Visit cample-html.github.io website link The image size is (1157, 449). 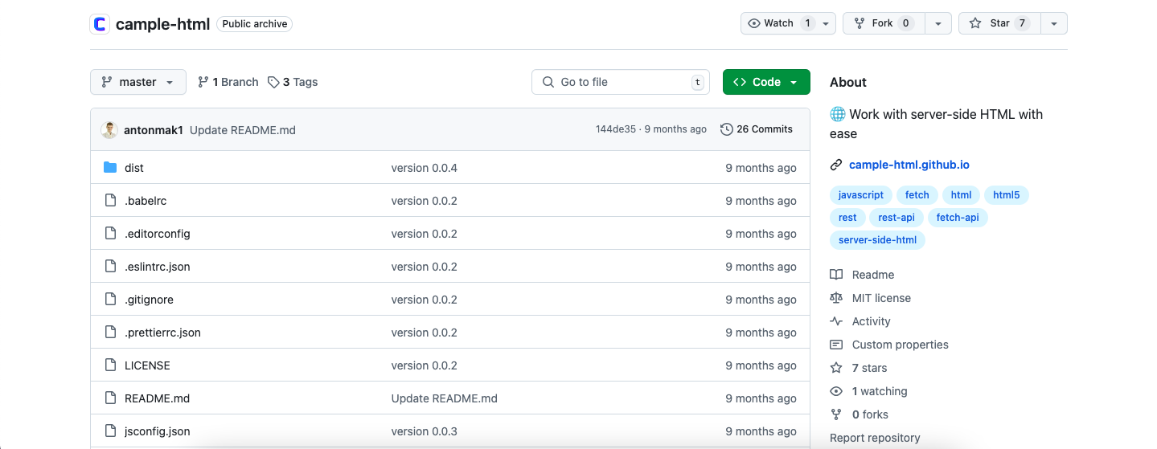(x=909, y=165)
